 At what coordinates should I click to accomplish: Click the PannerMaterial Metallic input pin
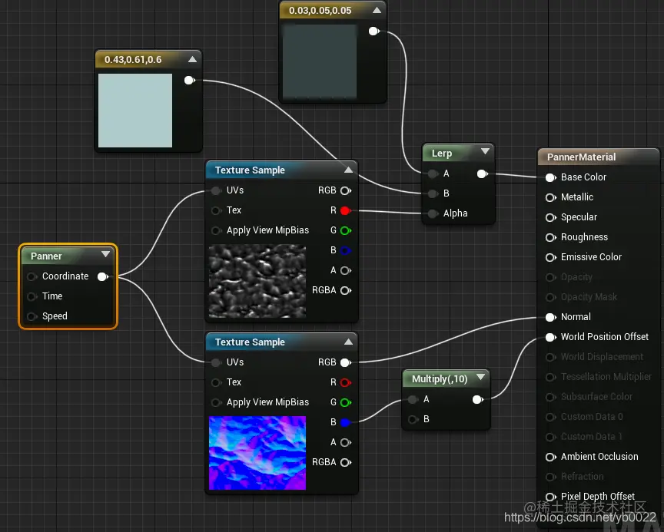pyautogui.click(x=550, y=197)
